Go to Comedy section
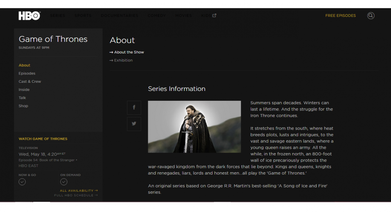The width and height of the screenshot is (391, 212). pyautogui.click(x=156, y=16)
